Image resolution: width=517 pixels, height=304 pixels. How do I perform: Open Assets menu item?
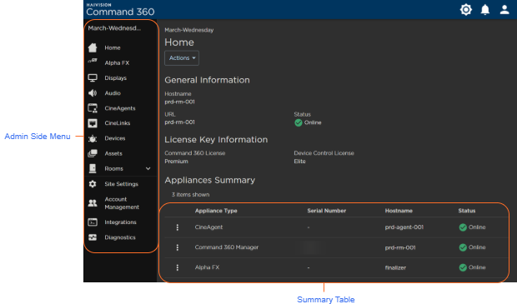click(x=113, y=153)
